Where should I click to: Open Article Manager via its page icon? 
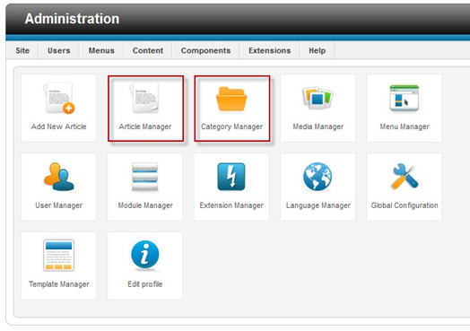(x=144, y=98)
